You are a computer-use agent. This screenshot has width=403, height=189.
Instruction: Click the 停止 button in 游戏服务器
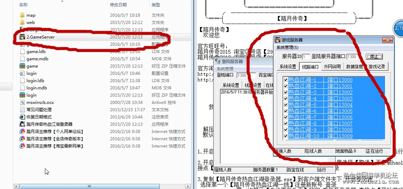tap(374, 57)
